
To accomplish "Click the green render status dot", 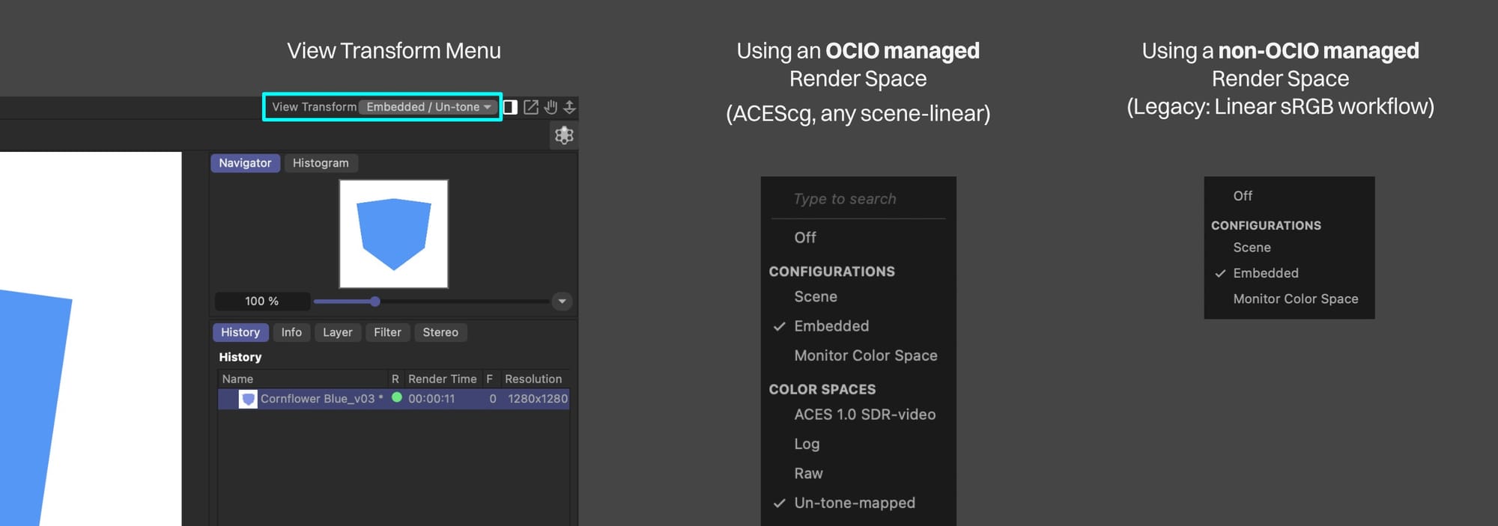I will 397,397.
